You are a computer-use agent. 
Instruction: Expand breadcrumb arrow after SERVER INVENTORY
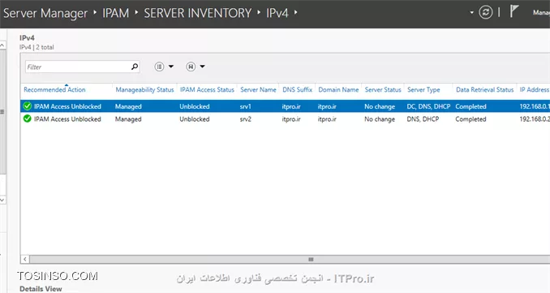click(x=259, y=12)
